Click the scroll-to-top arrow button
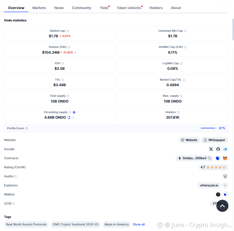234x231 pixels. [222, 206]
